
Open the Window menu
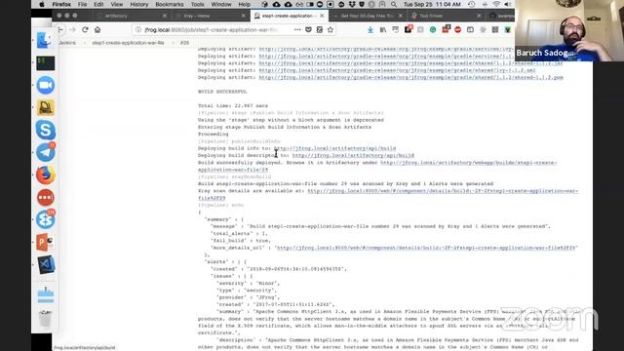coord(221,4)
